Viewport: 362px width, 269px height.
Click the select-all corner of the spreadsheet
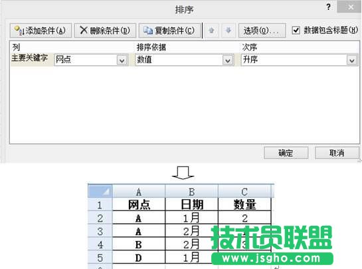[100, 191]
